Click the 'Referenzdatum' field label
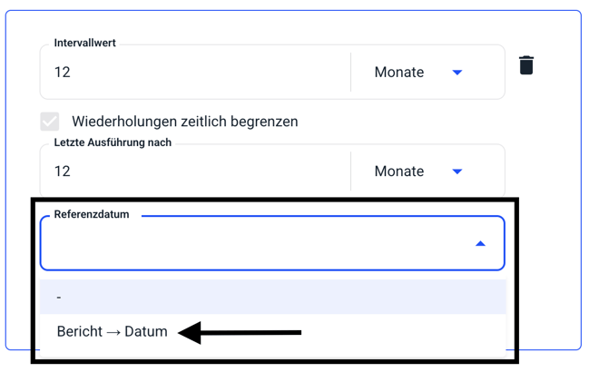 pyautogui.click(x=92, y=215)
